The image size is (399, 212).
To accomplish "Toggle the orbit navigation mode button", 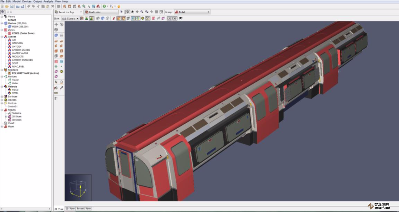I will coord(127,12).
